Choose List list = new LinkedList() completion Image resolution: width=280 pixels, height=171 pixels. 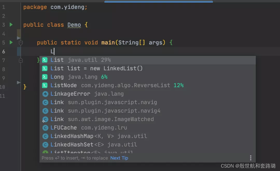[148, 68]
